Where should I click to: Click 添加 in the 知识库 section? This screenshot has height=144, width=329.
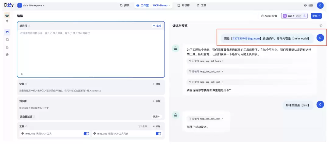click(157, 101)
